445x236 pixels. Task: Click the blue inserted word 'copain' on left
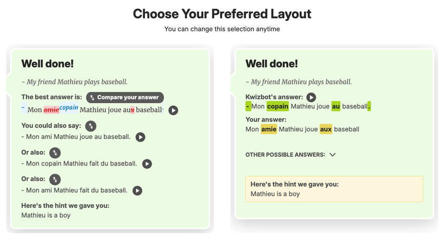69,108
